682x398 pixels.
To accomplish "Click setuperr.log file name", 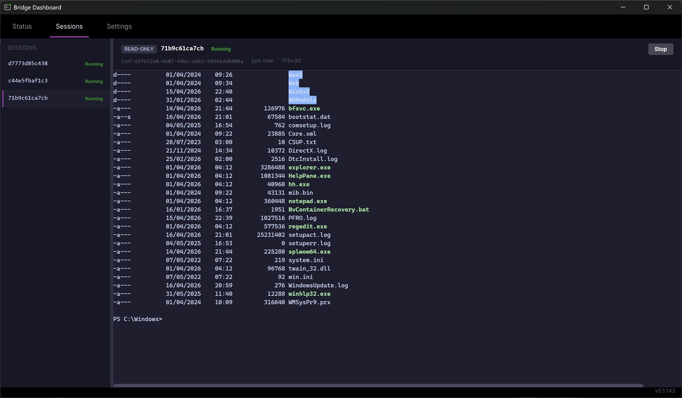I will point(309,243).
